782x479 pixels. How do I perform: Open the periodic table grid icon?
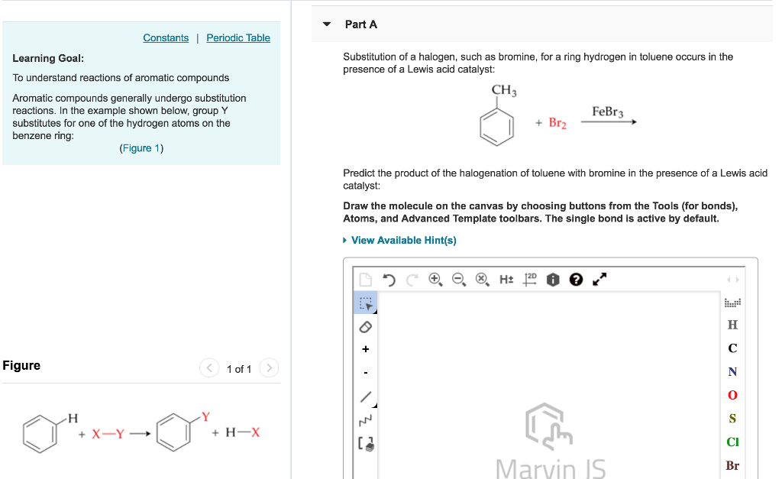[x=732, y=303]
